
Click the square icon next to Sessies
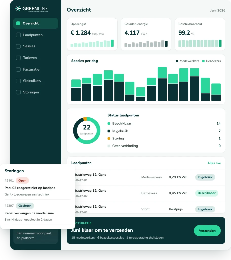[x=18, y=46]
